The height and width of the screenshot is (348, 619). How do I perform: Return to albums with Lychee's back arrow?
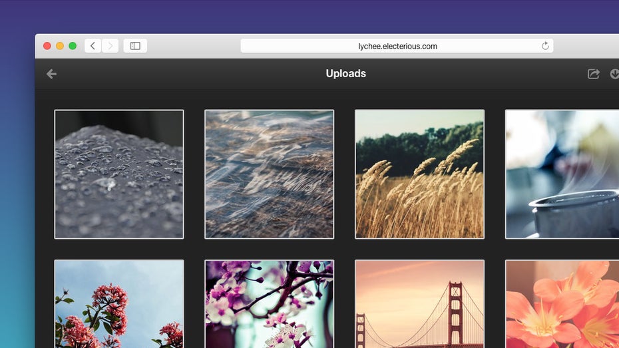point(51,74)
